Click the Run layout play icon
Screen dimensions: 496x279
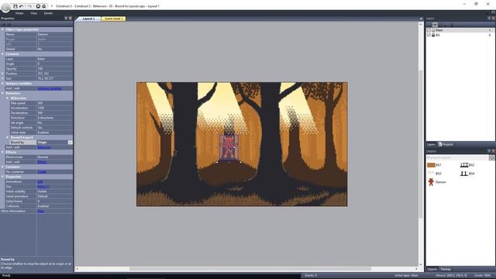(38, 6)
